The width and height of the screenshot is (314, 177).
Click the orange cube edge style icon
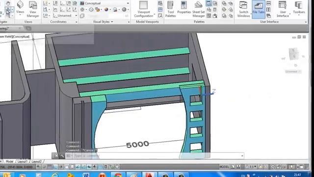(x=98, y=9)
